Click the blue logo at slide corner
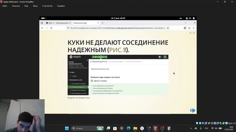The height and width of the screenshot is (132, 236). (x=192, y=110)
